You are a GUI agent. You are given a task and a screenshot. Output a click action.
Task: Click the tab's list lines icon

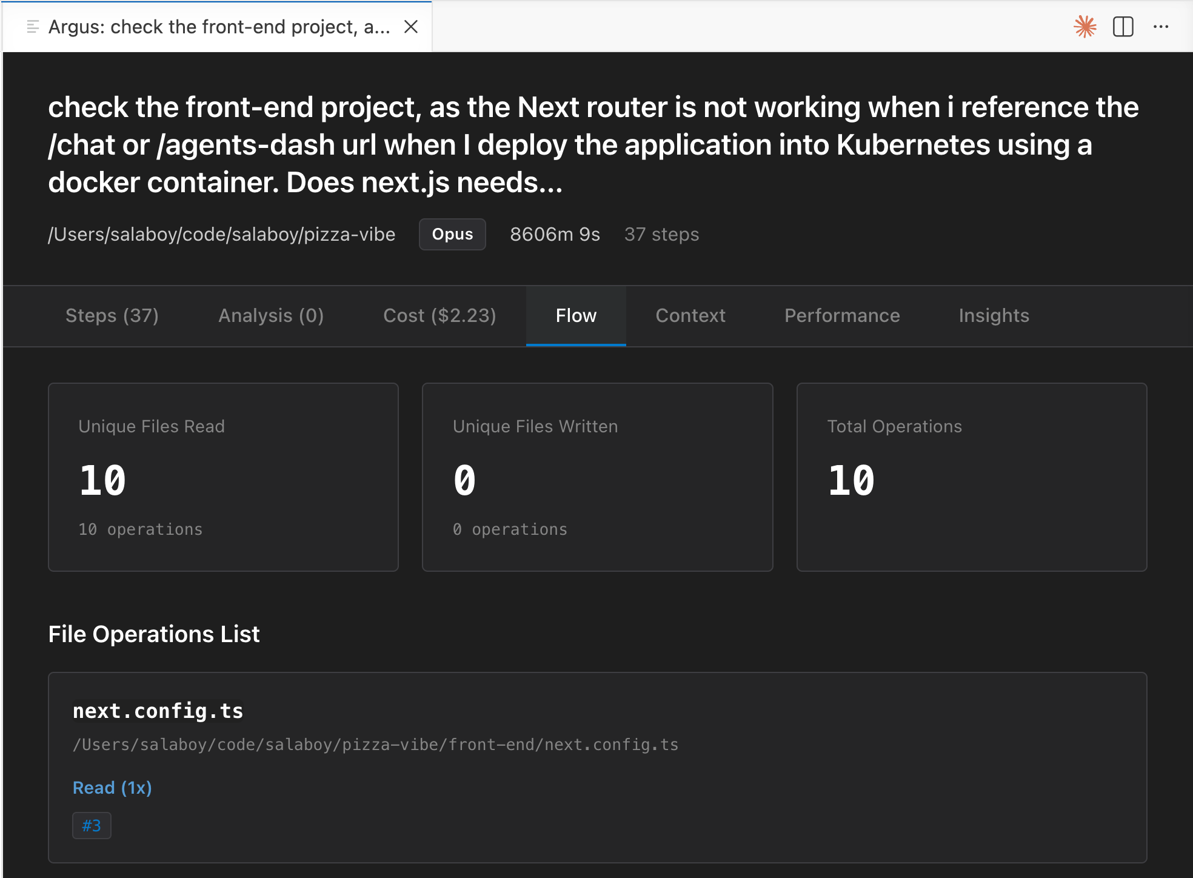pos(33,27)
